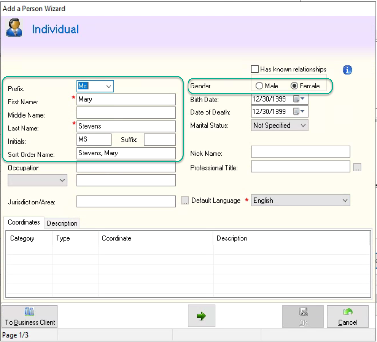Browse Jurisdiction/Area with ellipsis button
377x342 pixels.
click(x=185, y=200)
